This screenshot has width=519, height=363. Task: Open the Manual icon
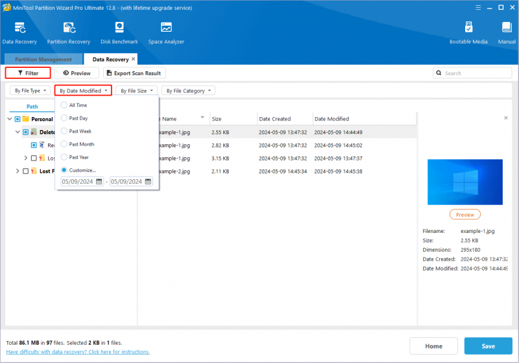(507, 32)
